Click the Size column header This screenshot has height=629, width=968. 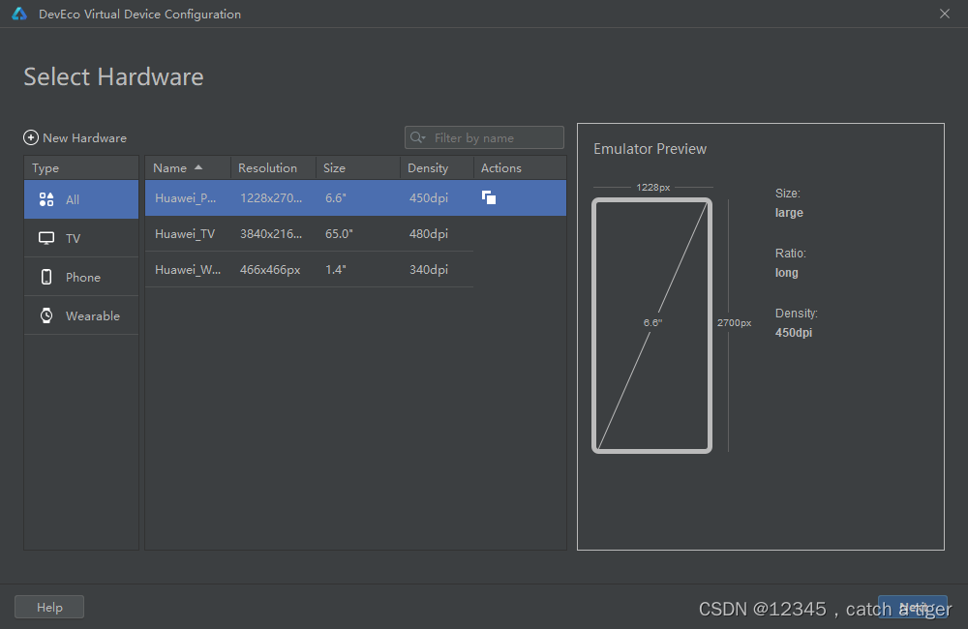358,168
